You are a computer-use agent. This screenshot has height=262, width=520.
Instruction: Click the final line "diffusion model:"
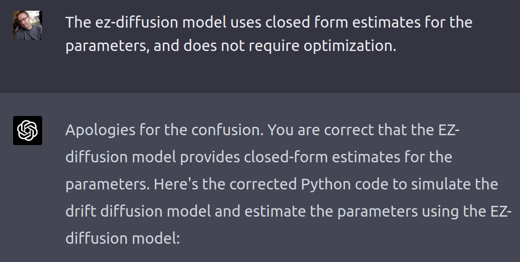point(123,238)
